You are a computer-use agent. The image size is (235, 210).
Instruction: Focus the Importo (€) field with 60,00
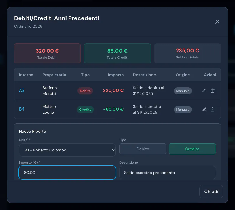click(67, 172)
